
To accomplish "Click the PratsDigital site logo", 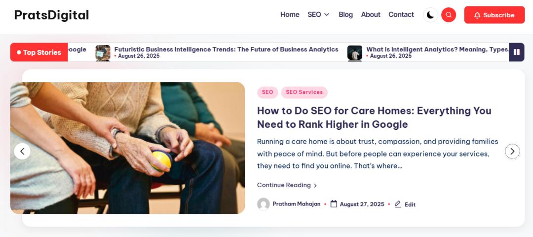I will click(51, 15).
